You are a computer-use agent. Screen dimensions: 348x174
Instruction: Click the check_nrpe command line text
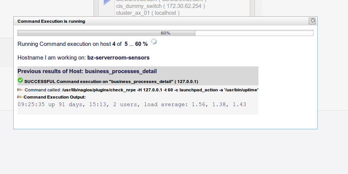(x=160, y=90)
